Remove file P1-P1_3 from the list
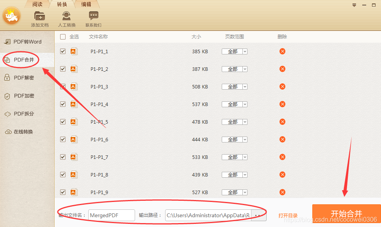The height and width of the screenshot is (227, 381). click(282, 86)
